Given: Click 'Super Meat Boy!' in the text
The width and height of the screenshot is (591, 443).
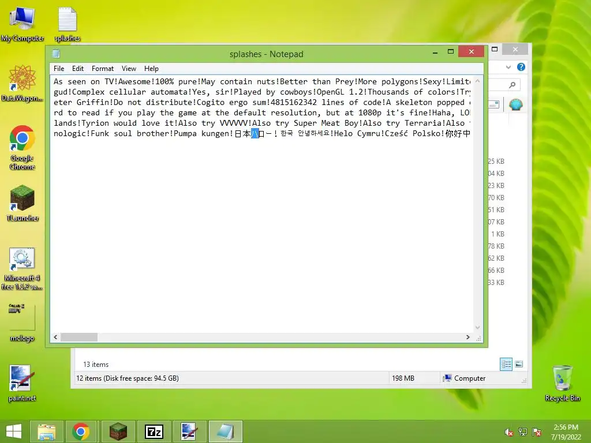Looking at the screenshot, I should [x=328, y=123].
